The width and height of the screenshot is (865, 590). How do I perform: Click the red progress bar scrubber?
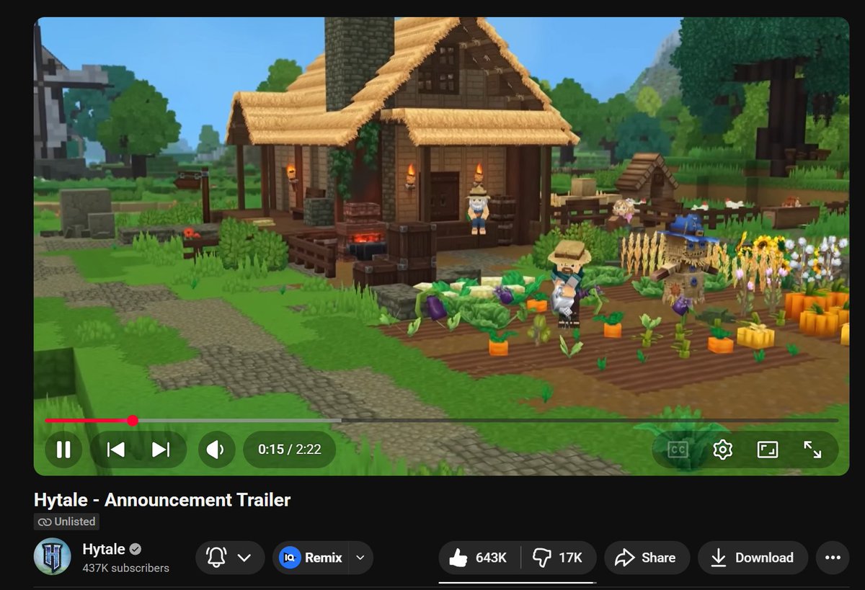click(133, 420)
